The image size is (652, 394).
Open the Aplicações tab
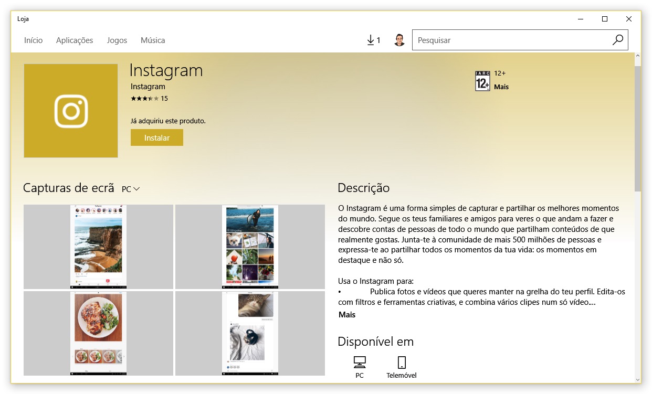pos(75,40)
